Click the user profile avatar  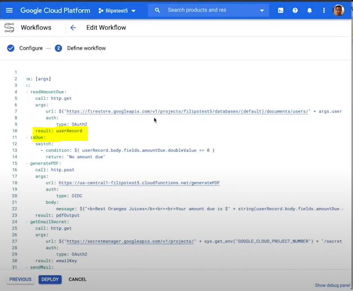tap(339, 10)
